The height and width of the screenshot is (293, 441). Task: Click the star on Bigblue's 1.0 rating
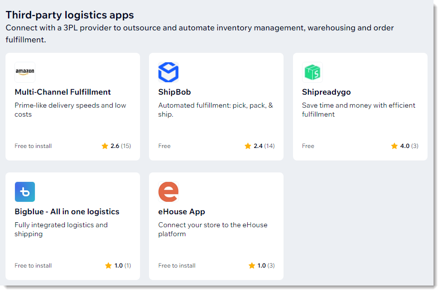108,266
